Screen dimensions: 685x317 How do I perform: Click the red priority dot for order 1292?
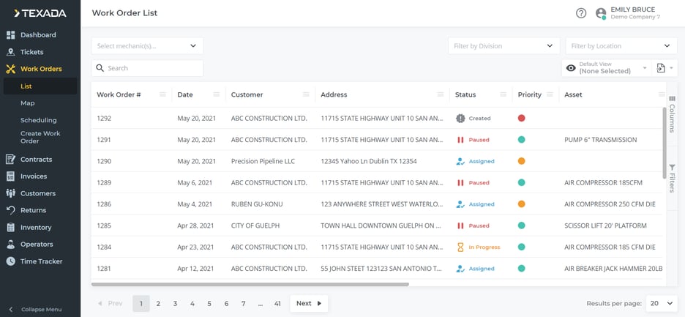tap(522, 118)
